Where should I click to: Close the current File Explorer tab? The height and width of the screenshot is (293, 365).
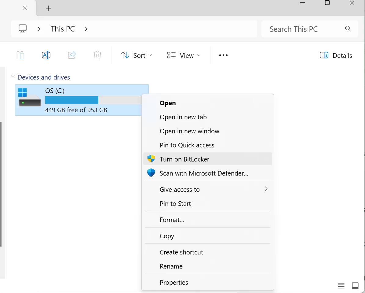point(25,8)
